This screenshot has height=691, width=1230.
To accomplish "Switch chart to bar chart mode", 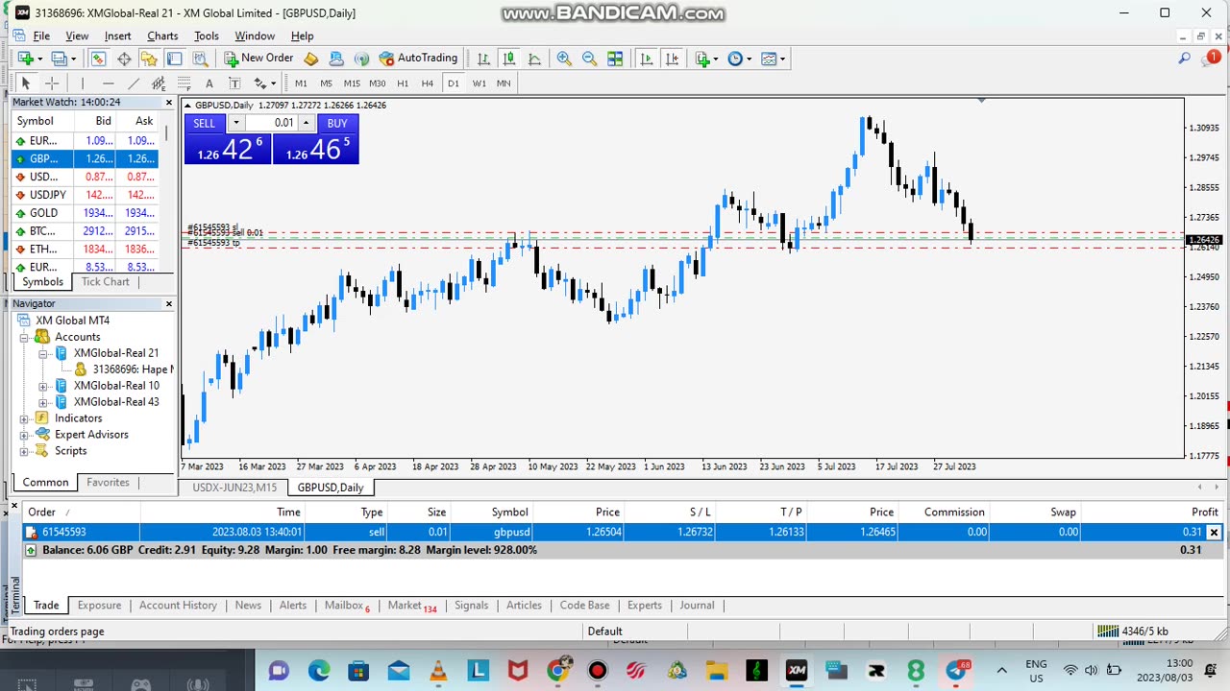I will (x=483, y=59).
